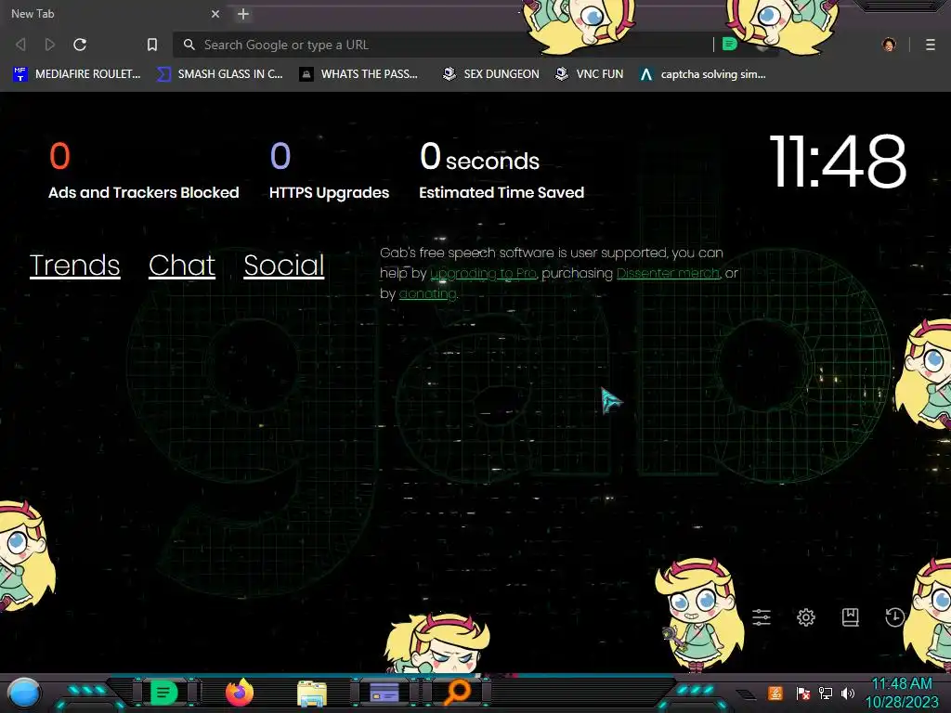The image size is (951, 713).
Task: Open the orange magnifier search taskbar icon
Action: click(457, 693)
